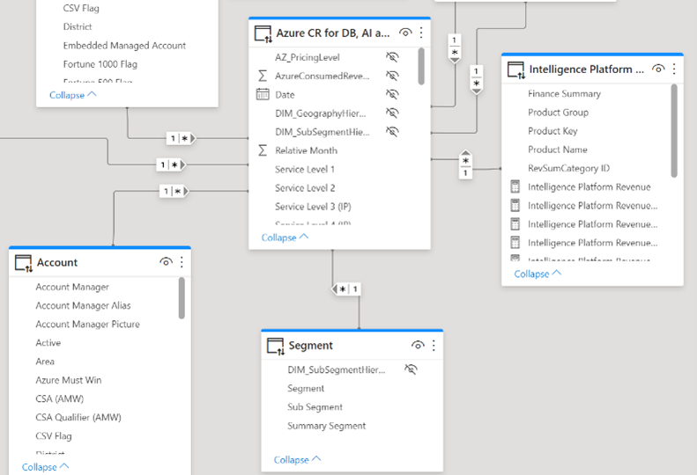Click the Azure CR table vertical scrollbar
The height and width of the screenshot is (475, 697).
pyautogui.click(x=421, y=66)
